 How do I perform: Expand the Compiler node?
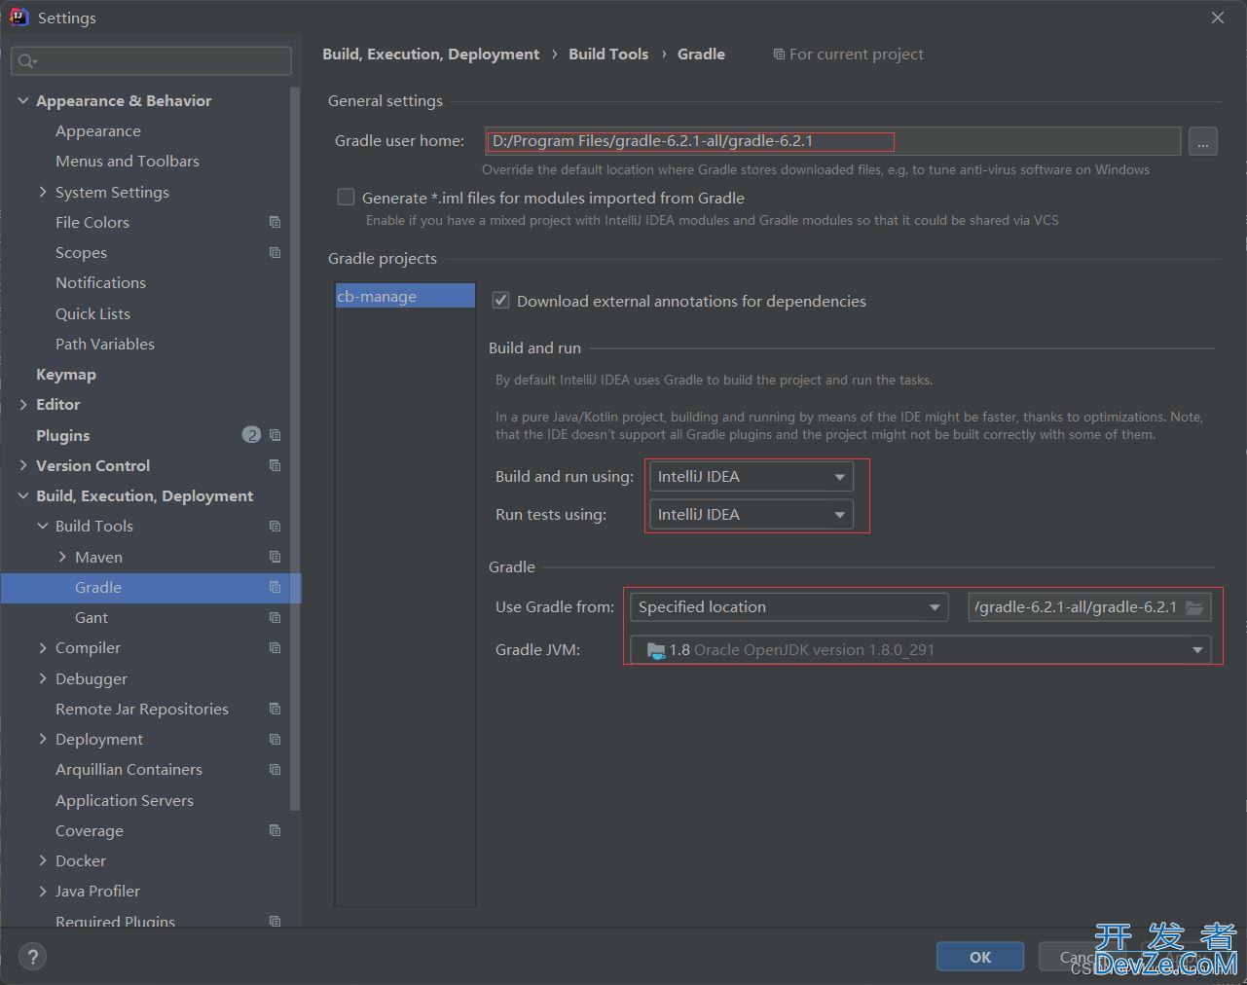tap(43, 647)
